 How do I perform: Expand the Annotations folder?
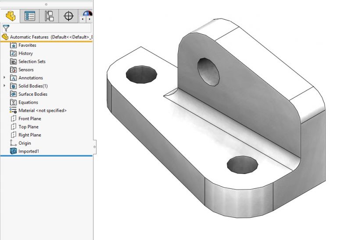[x=5, y=78]
